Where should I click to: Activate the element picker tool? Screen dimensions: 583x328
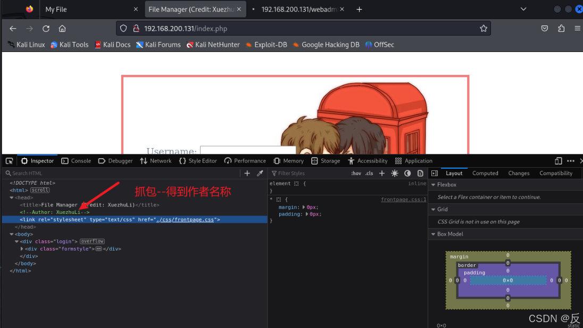[x=9, y=161]
